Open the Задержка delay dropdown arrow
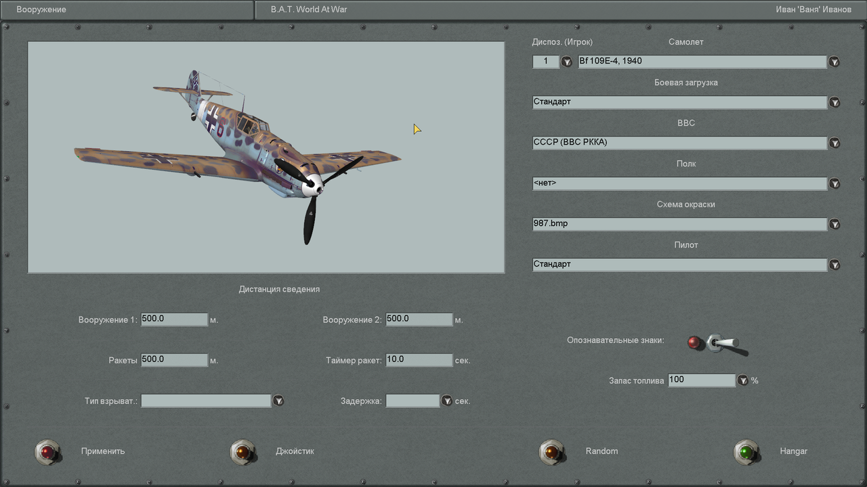867x487 pixels. tap(446, 400)
